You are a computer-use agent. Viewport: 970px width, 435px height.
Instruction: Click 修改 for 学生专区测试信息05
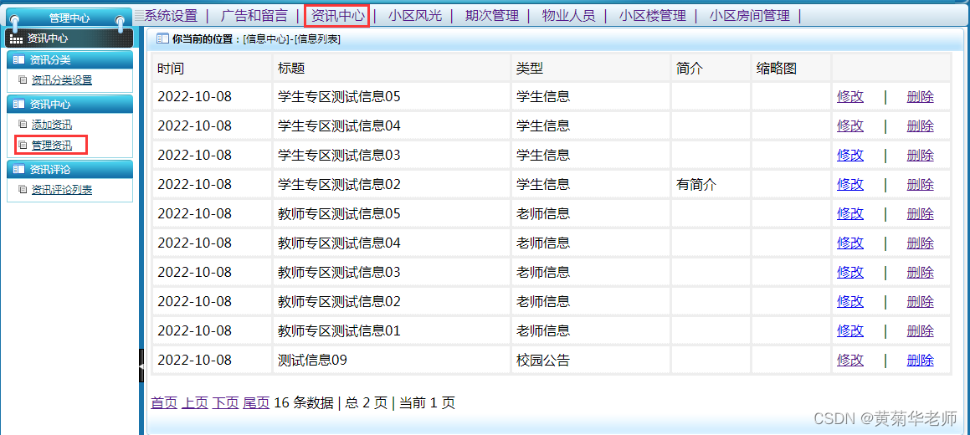(850, 96)
